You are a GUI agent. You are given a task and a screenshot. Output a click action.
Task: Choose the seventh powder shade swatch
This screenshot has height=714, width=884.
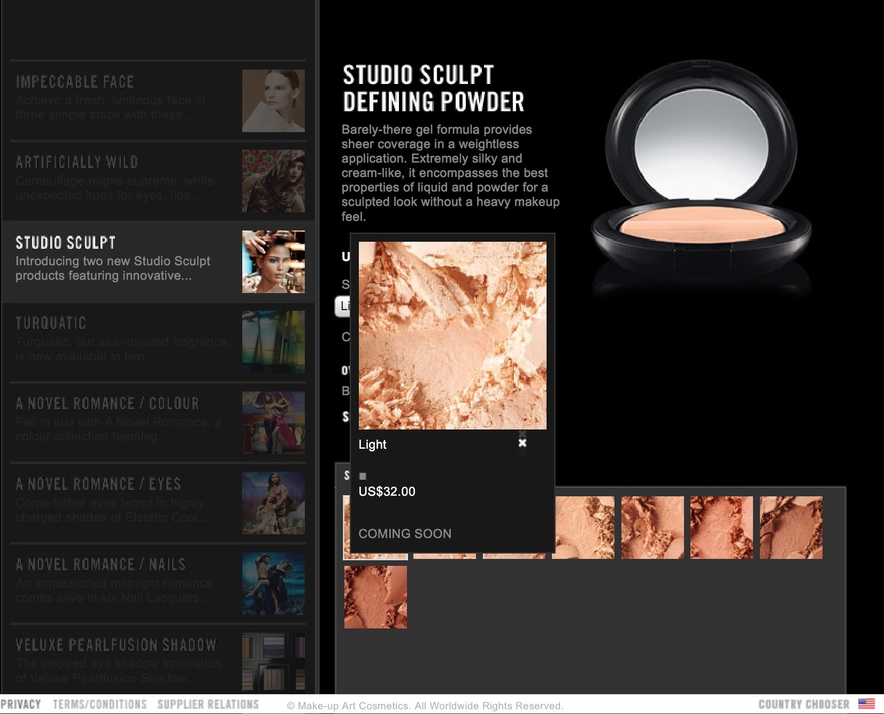coord(791,527)
